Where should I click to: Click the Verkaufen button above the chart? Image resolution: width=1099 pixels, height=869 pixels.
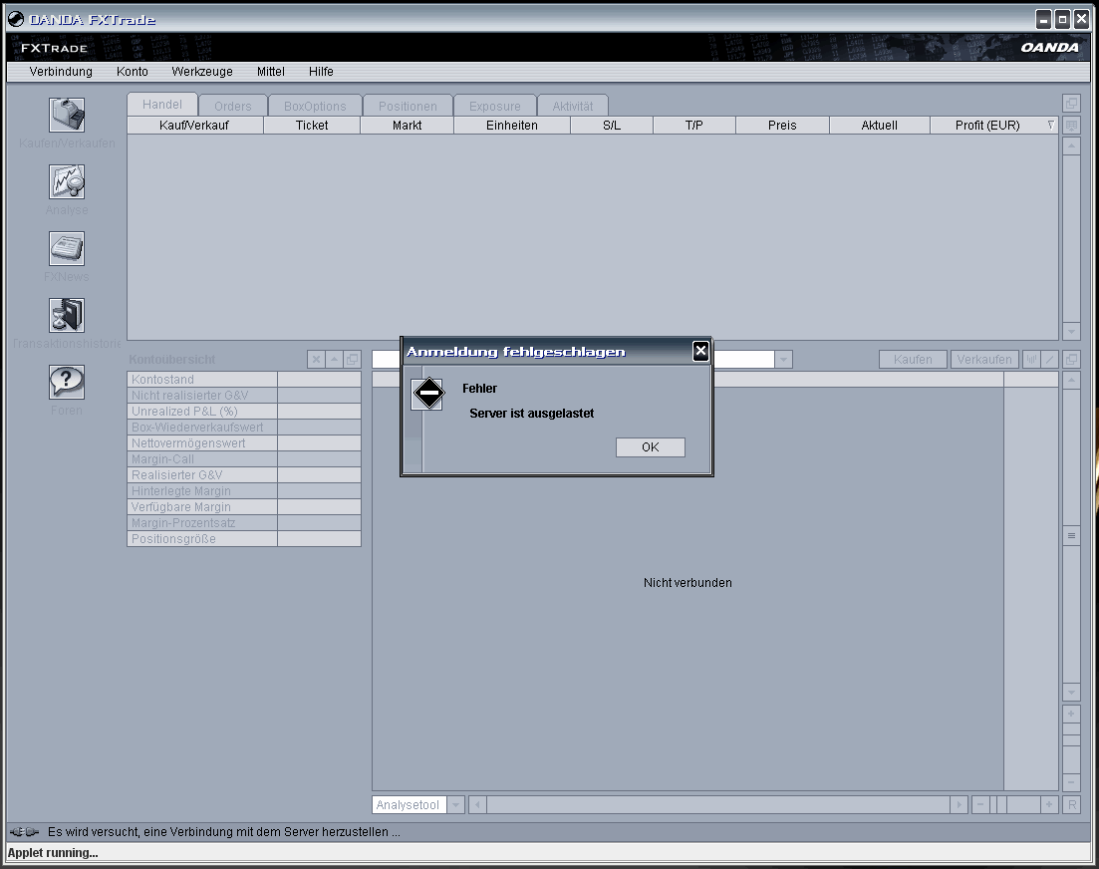[x=984, y=360]
